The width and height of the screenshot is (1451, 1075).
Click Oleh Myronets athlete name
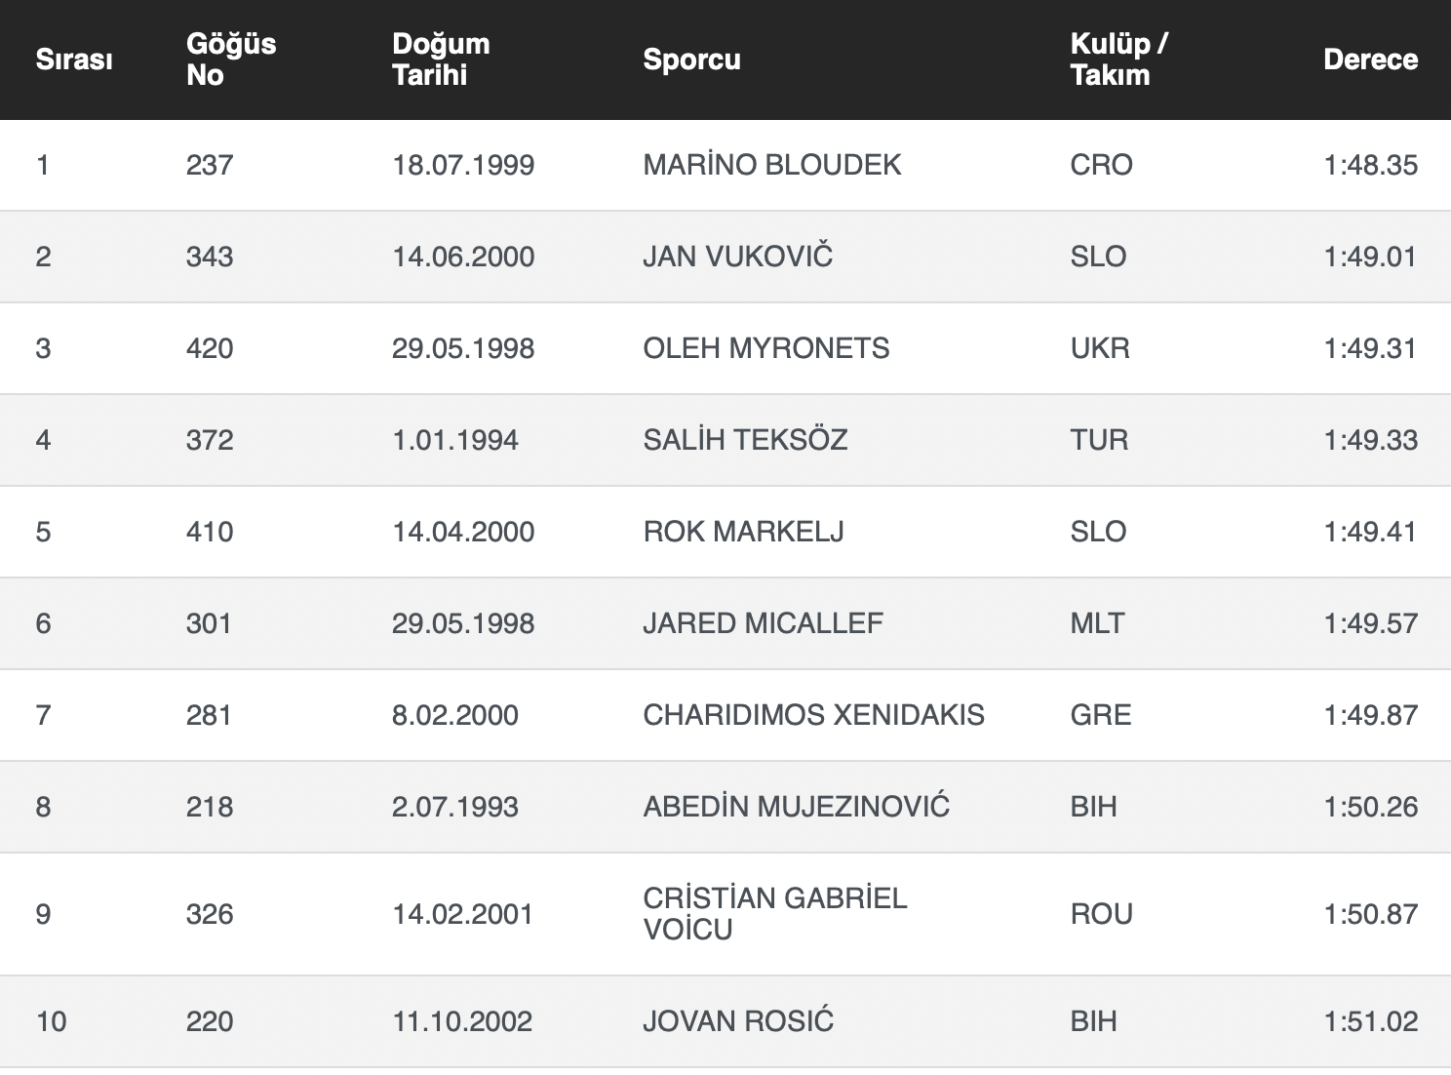765,348
